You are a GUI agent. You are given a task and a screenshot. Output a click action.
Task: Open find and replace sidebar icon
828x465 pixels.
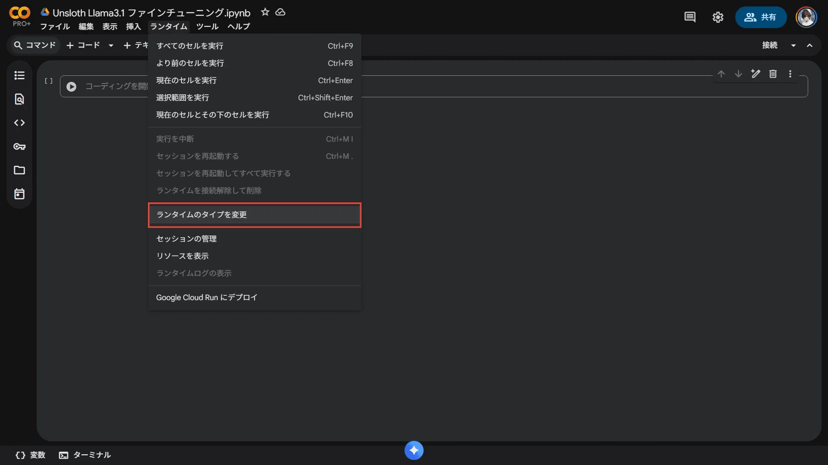click(x=19, y=99)
